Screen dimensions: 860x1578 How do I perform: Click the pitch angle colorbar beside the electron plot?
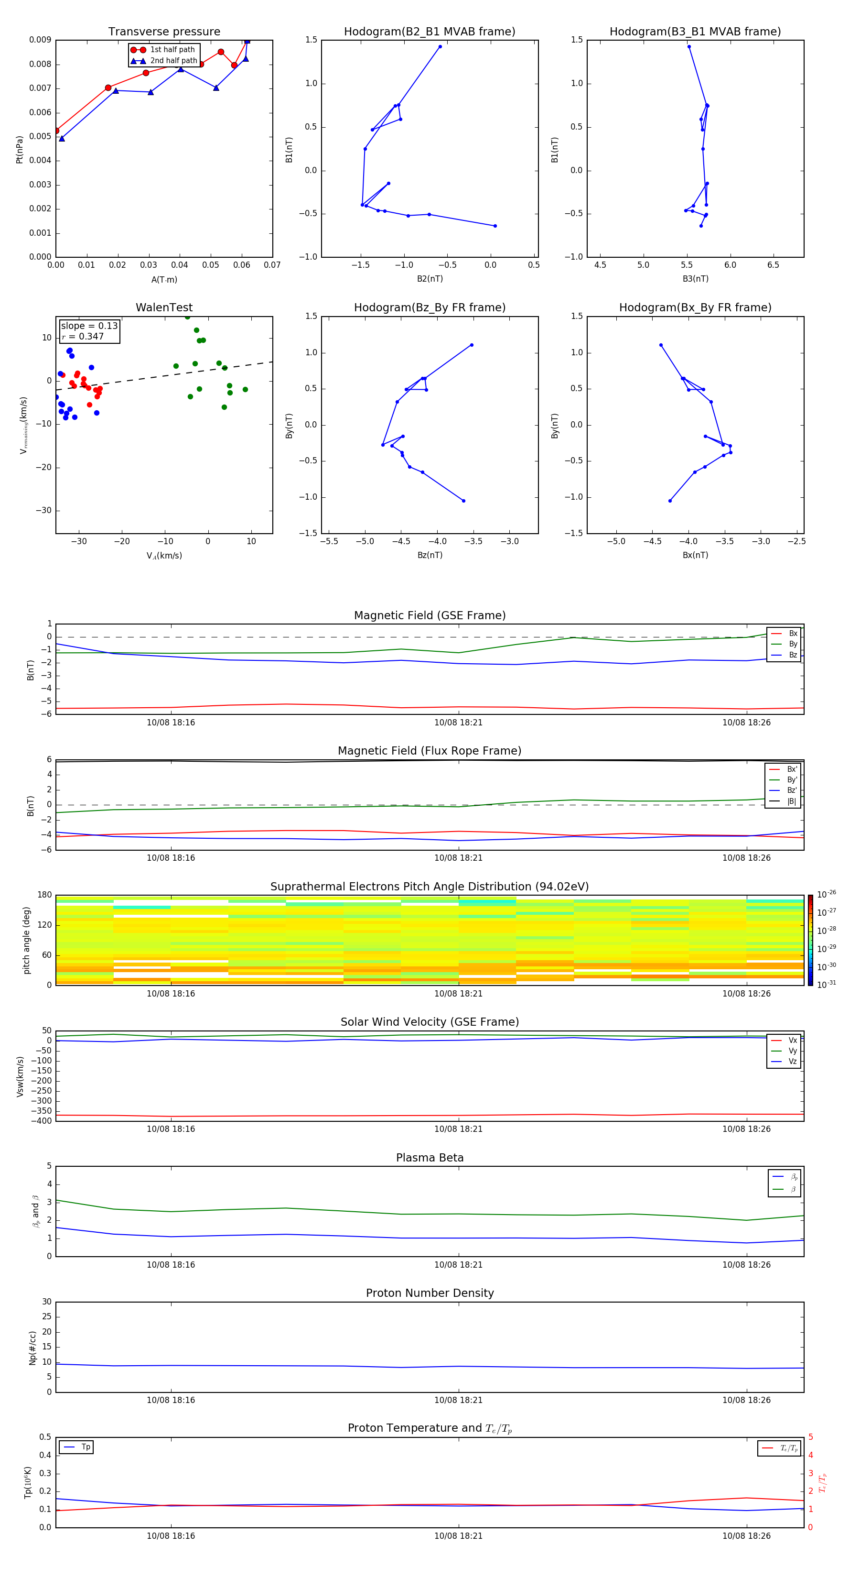[x=810, y=940]
